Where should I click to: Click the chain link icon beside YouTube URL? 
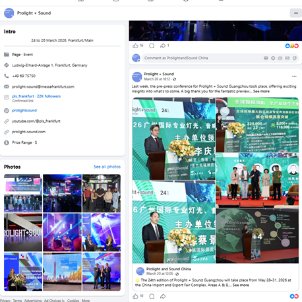click(7, 121)
